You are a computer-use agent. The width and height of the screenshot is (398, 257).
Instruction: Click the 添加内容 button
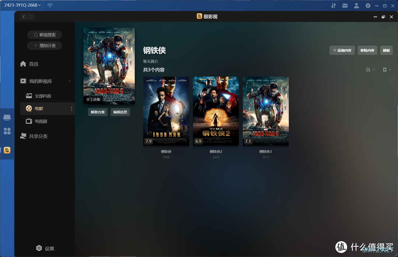[342, 50]
